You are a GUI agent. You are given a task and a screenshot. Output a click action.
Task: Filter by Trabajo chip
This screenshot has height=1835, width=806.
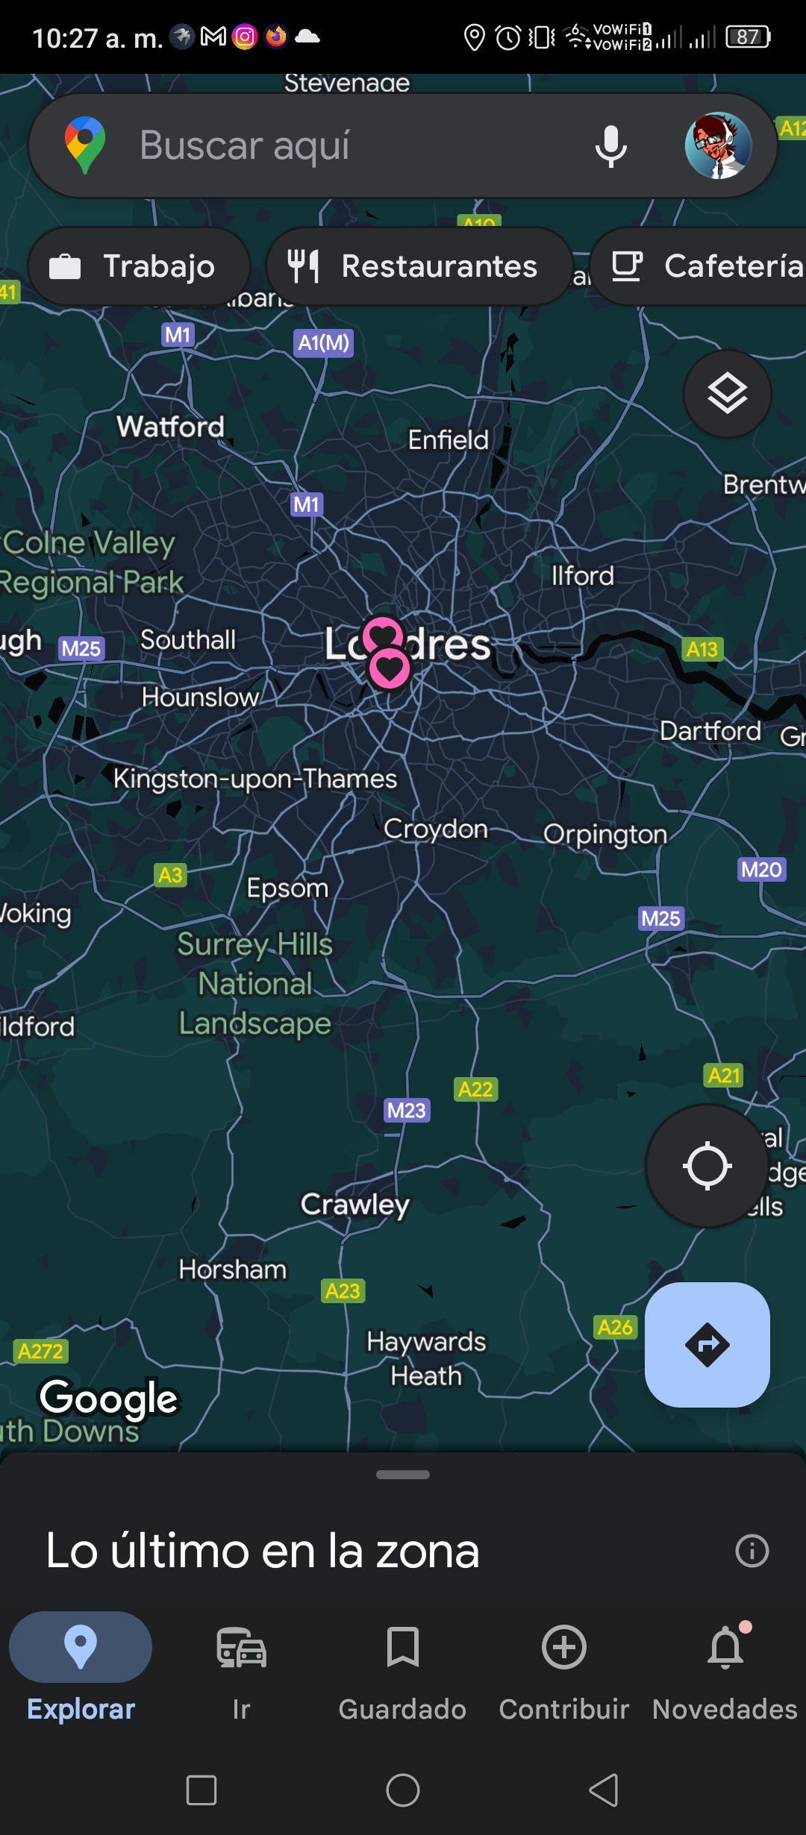click(x=139, y=266)
